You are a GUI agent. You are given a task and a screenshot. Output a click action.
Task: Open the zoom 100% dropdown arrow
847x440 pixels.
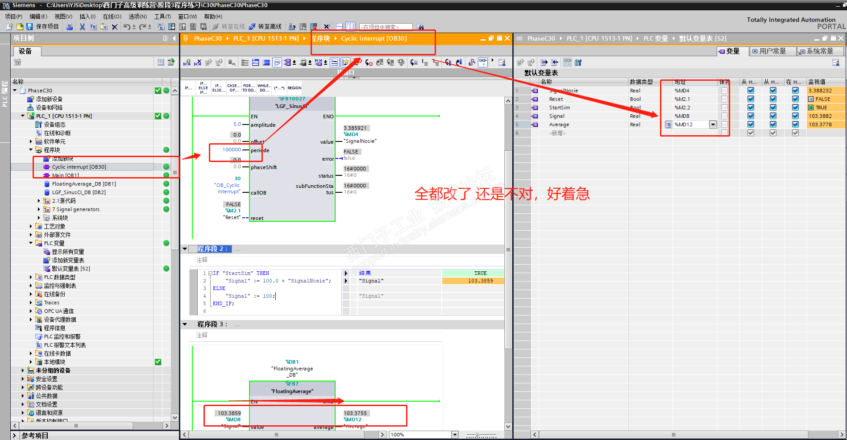click(x=455, y=435)
